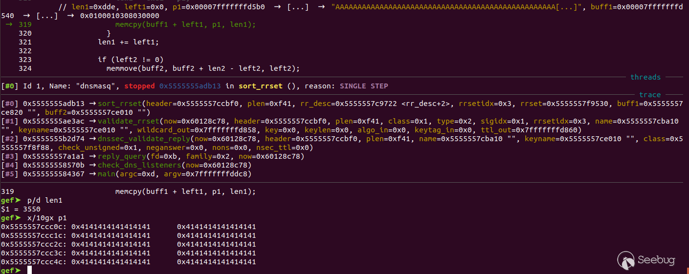Click the "threads" section header
Viewport: 689px width, 274px height.
pyautogui.click(x=645, y=77)
